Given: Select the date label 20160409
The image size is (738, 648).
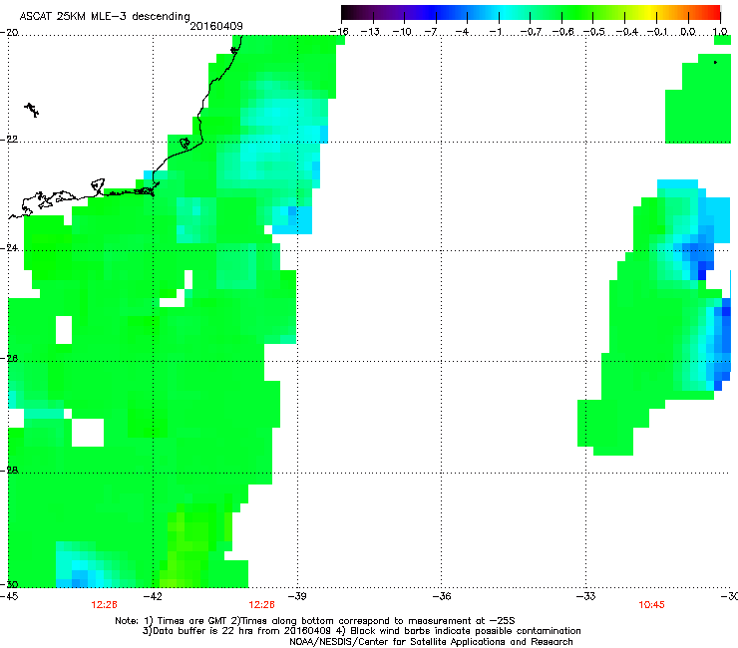Looking at the screenshot, I should coord(216,26).
